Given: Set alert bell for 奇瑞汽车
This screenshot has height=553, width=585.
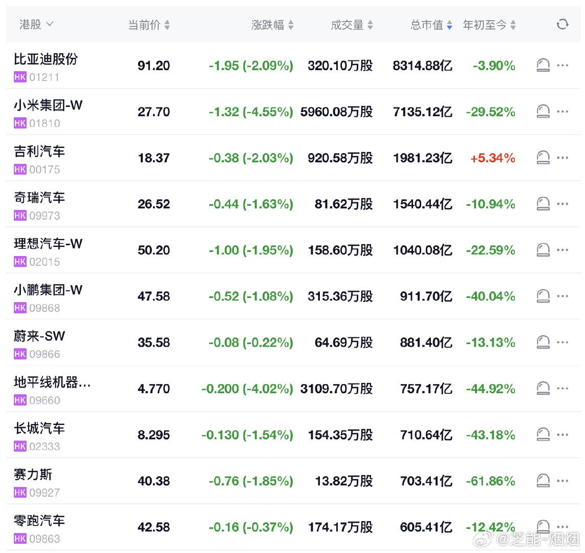Looking at the screenshot, I should click(543, 204).
